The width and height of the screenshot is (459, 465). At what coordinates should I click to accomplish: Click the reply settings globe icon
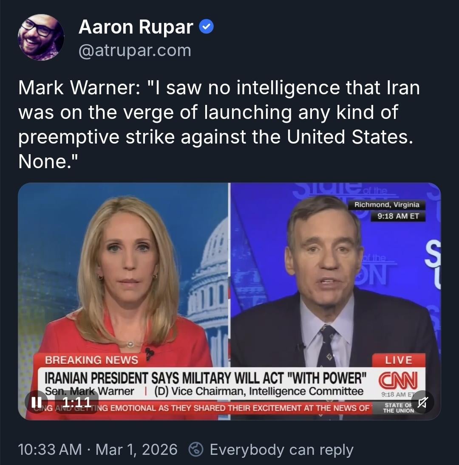pyautogui.click(x=196, y=449)
